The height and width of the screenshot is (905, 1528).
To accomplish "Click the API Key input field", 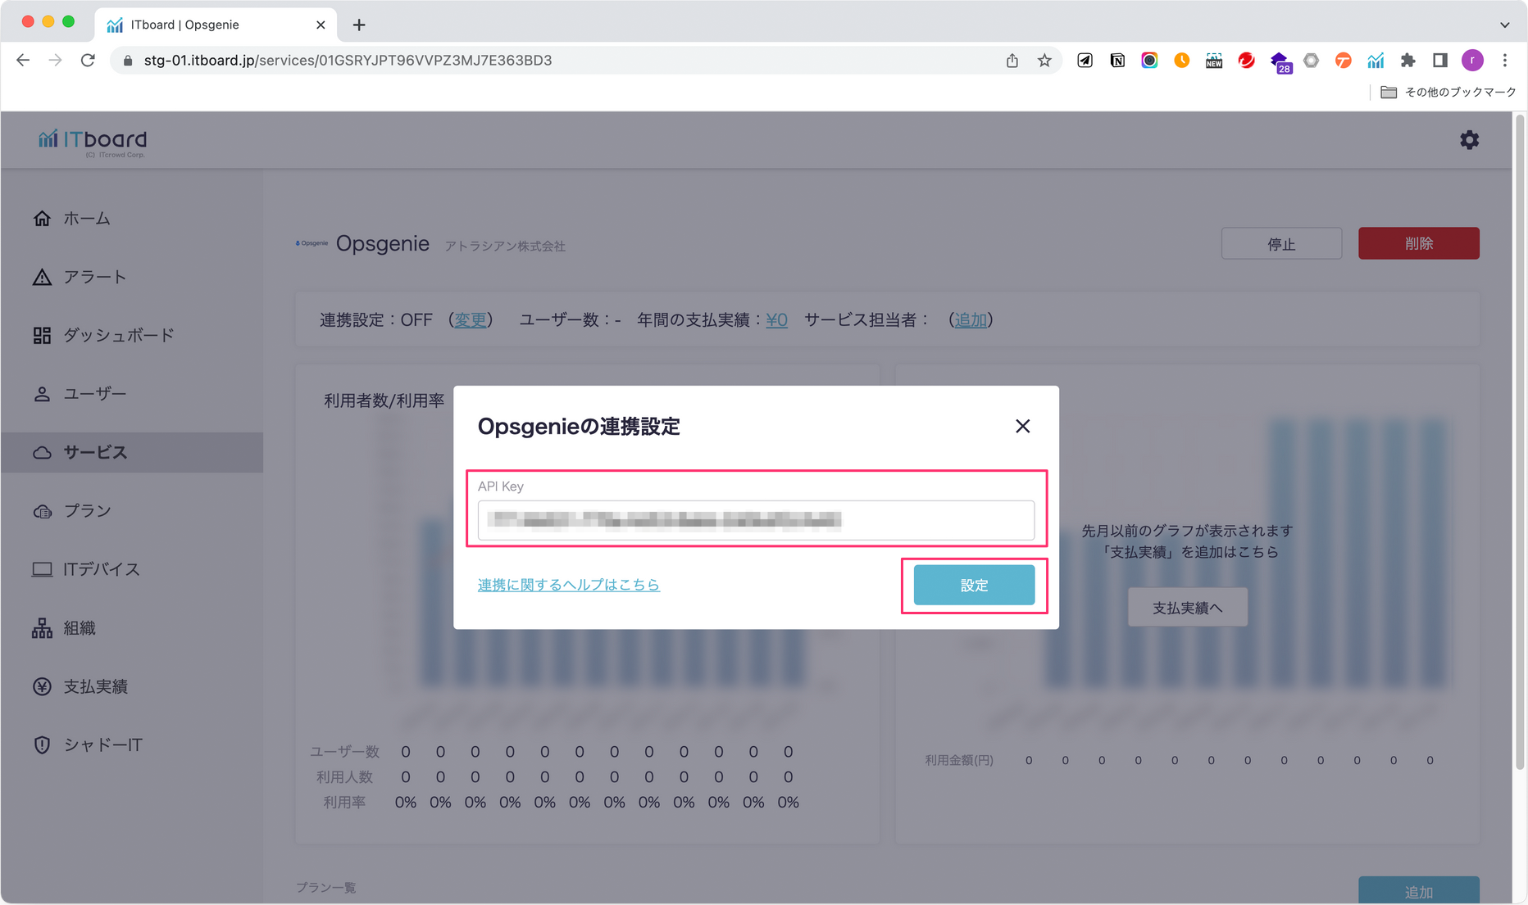I will [x=755, y=520].
